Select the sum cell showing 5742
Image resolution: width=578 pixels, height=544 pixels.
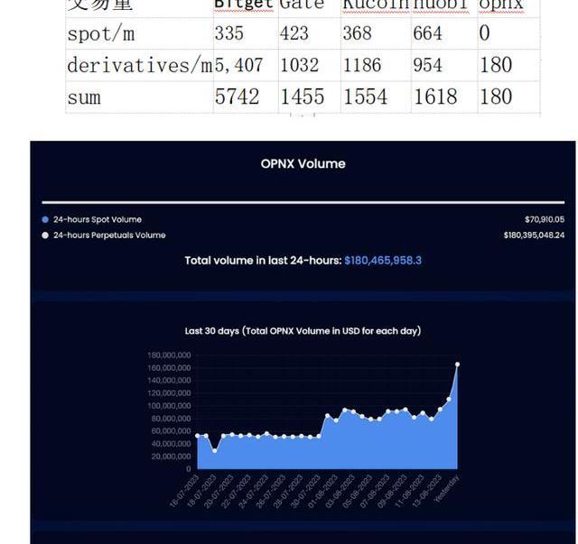tap(237, 97)
